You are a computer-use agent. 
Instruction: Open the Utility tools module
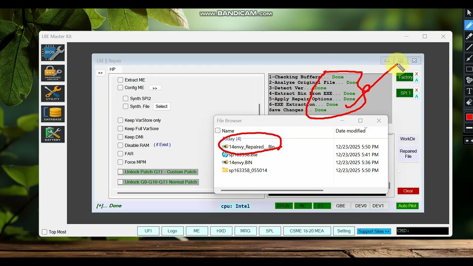click(x=53, y=94)
